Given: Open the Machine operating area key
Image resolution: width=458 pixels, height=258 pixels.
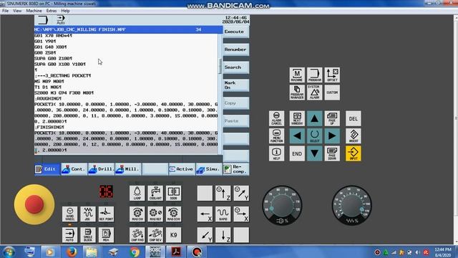Looking at the screenshot, I should tap(297, 75).
